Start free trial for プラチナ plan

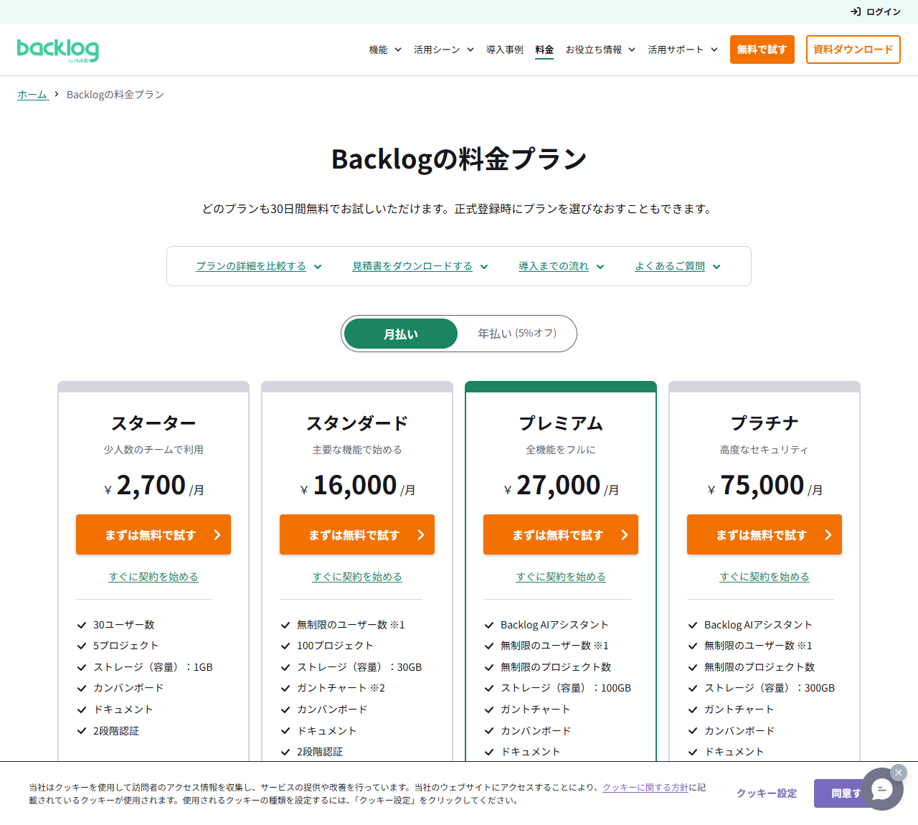(765, 534)
